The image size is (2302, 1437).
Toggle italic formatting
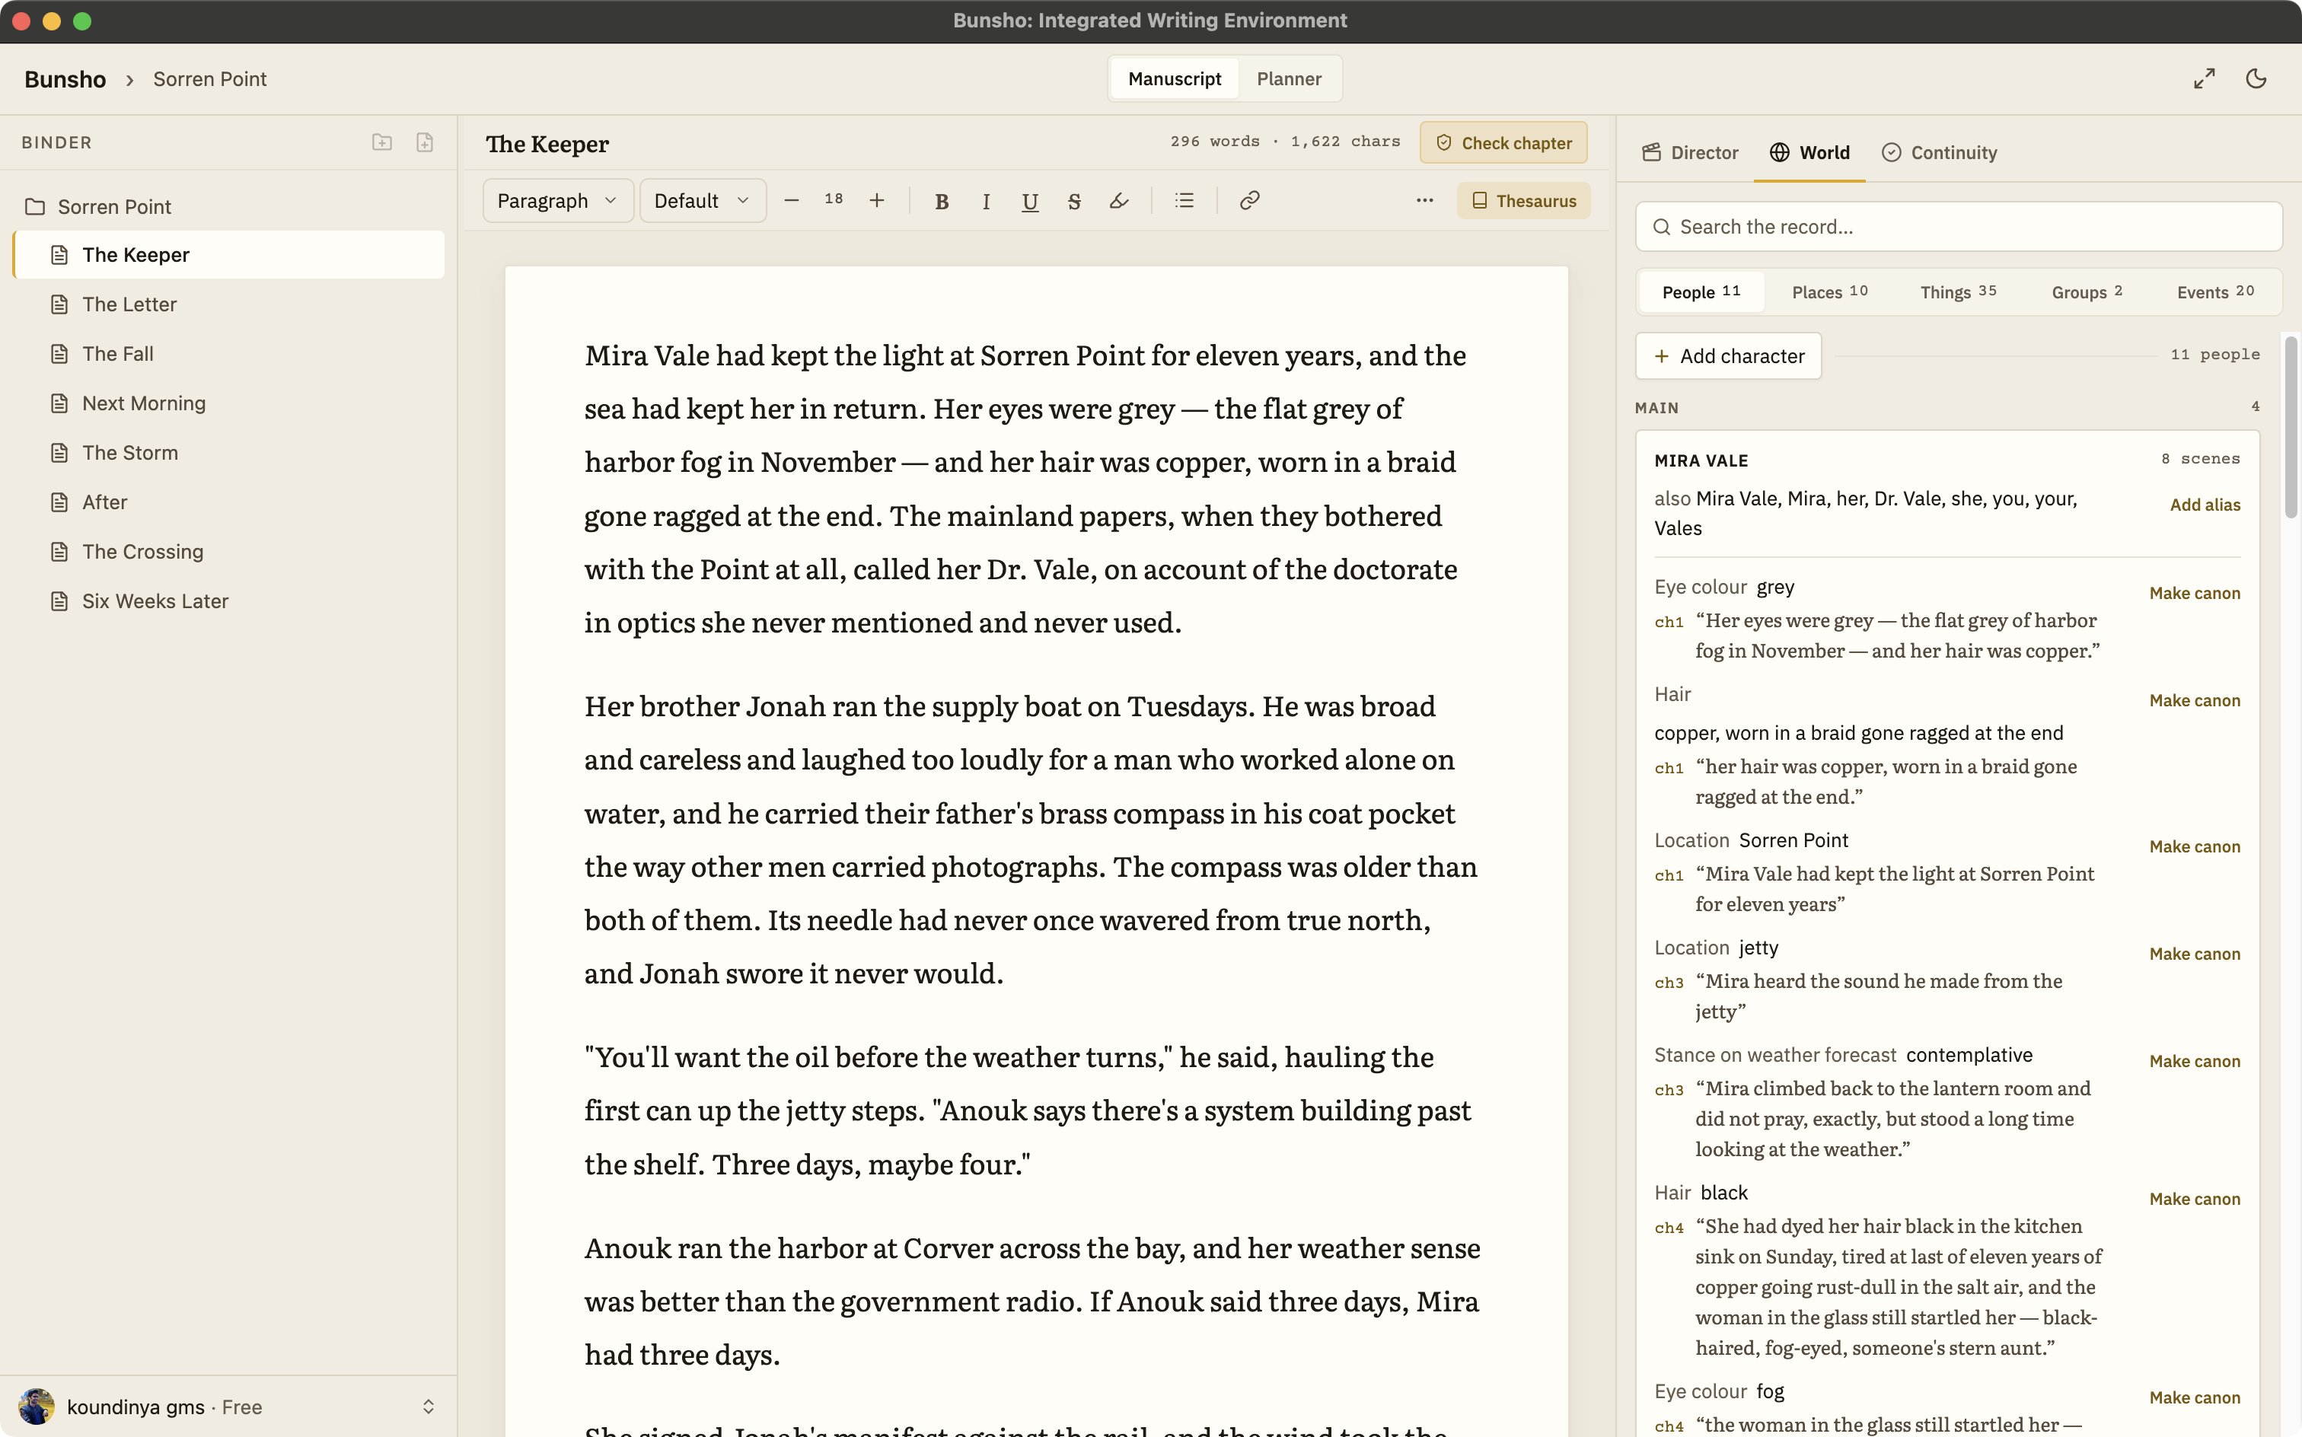[x=986, y=200]
